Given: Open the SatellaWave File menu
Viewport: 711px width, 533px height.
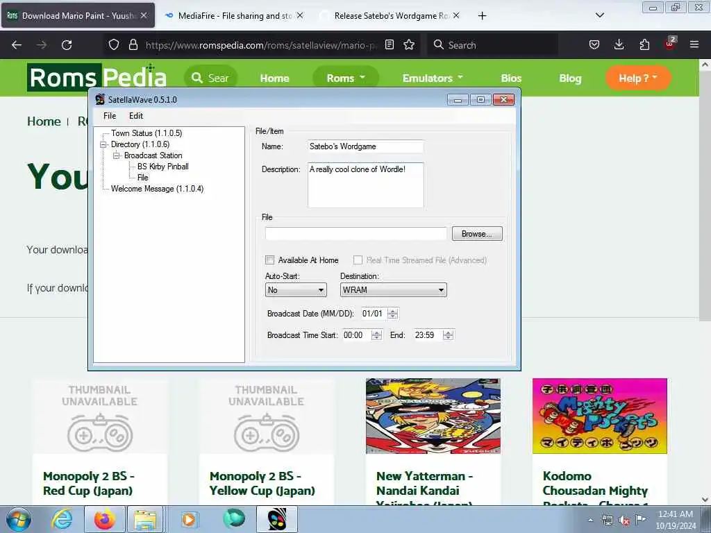Looking at the screenshot, I should point(110,116).
